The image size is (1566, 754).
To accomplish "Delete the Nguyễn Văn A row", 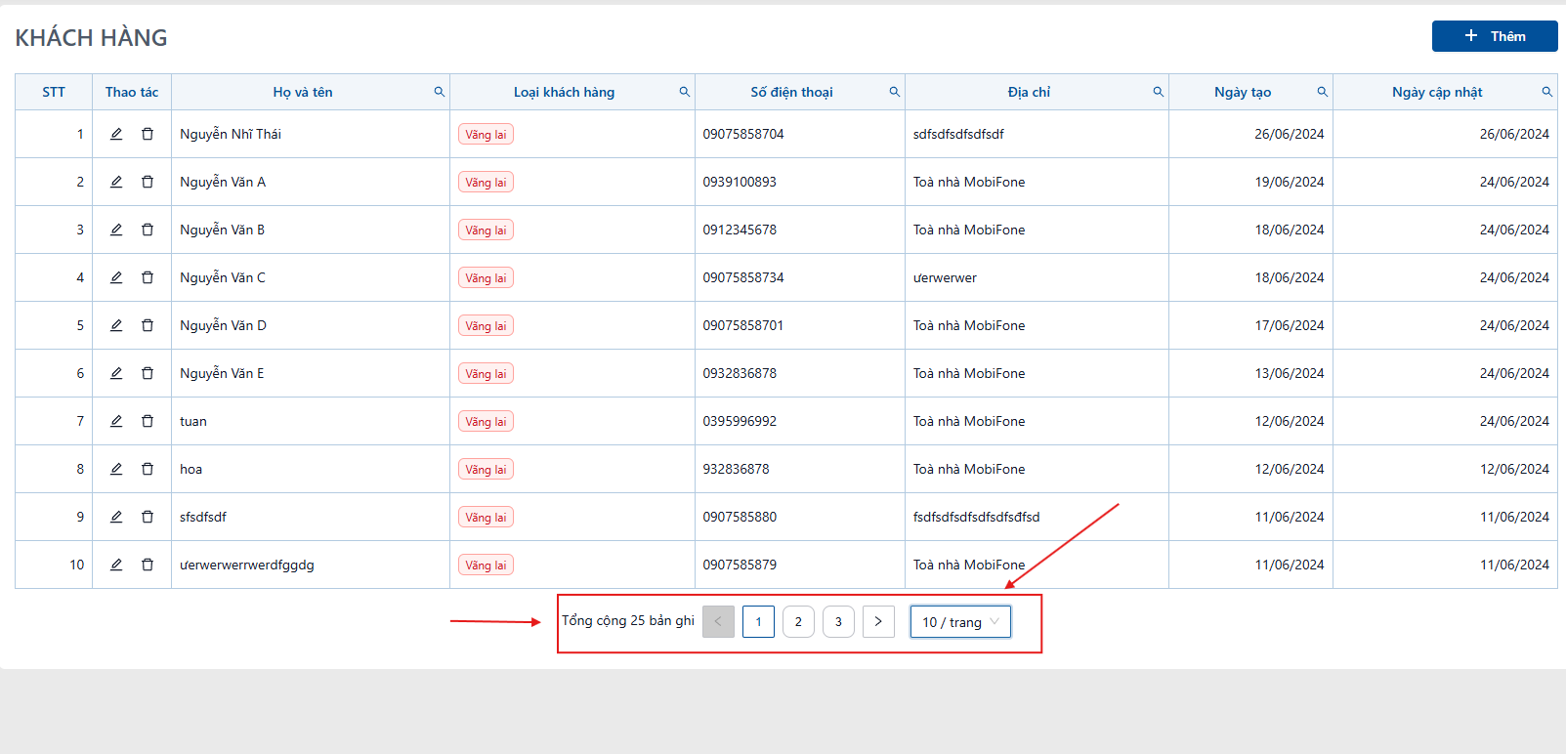I will pyautogui.click(x=148, y=182).
